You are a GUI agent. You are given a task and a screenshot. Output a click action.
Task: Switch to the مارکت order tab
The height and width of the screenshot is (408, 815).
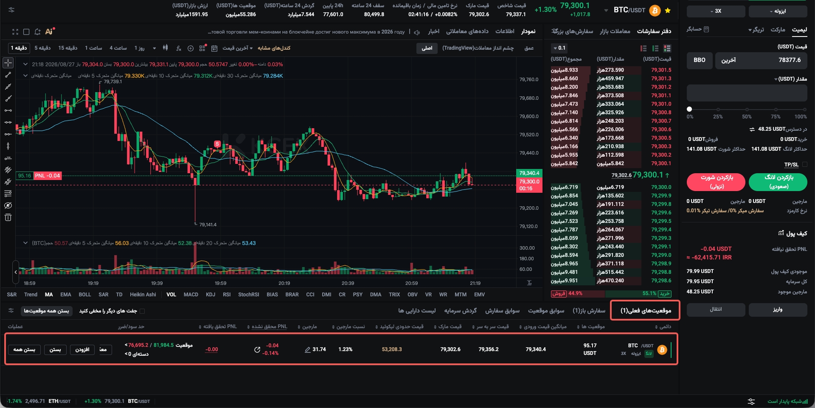point(778,29)
